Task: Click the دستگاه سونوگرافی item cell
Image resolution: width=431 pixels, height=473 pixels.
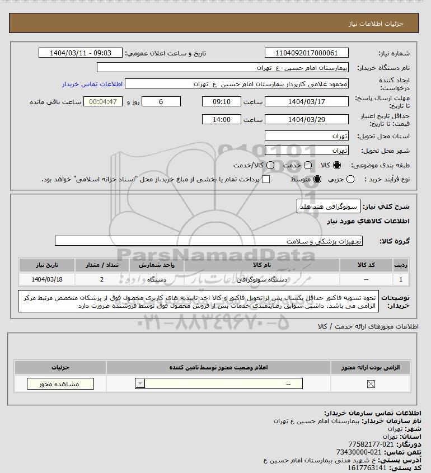Action: tap(262, 279)
